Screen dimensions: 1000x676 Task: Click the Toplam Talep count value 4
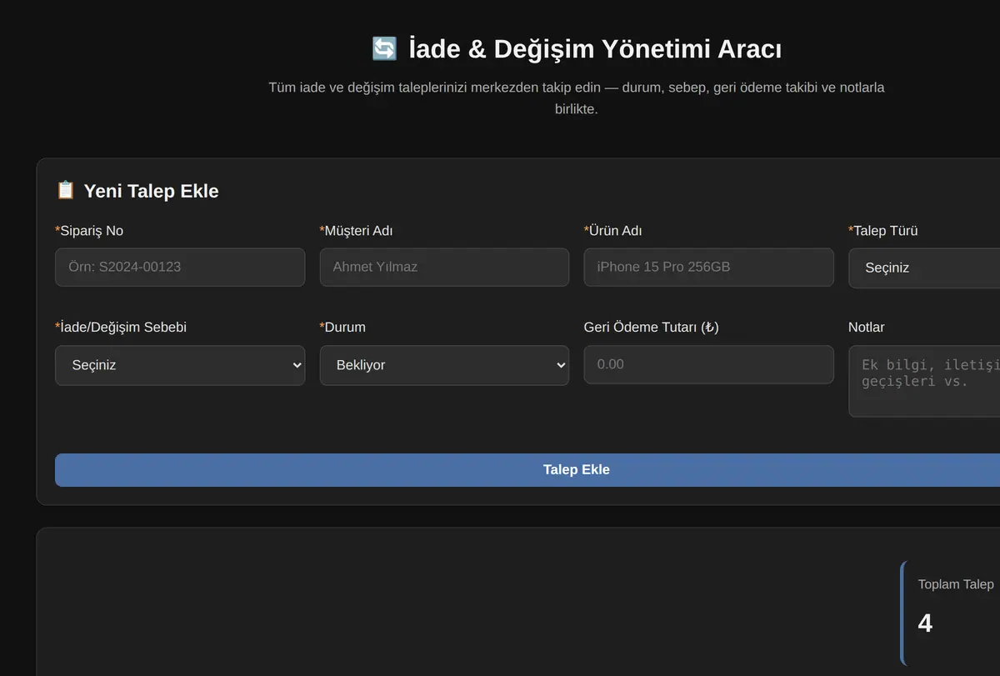click(x=925, y=623)
